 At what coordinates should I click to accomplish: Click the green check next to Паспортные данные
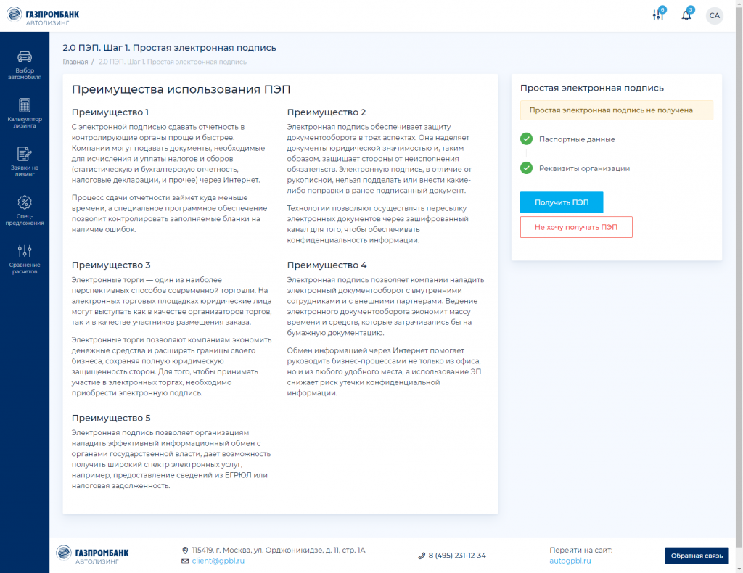pyautogui.click(x=527, y=139)
